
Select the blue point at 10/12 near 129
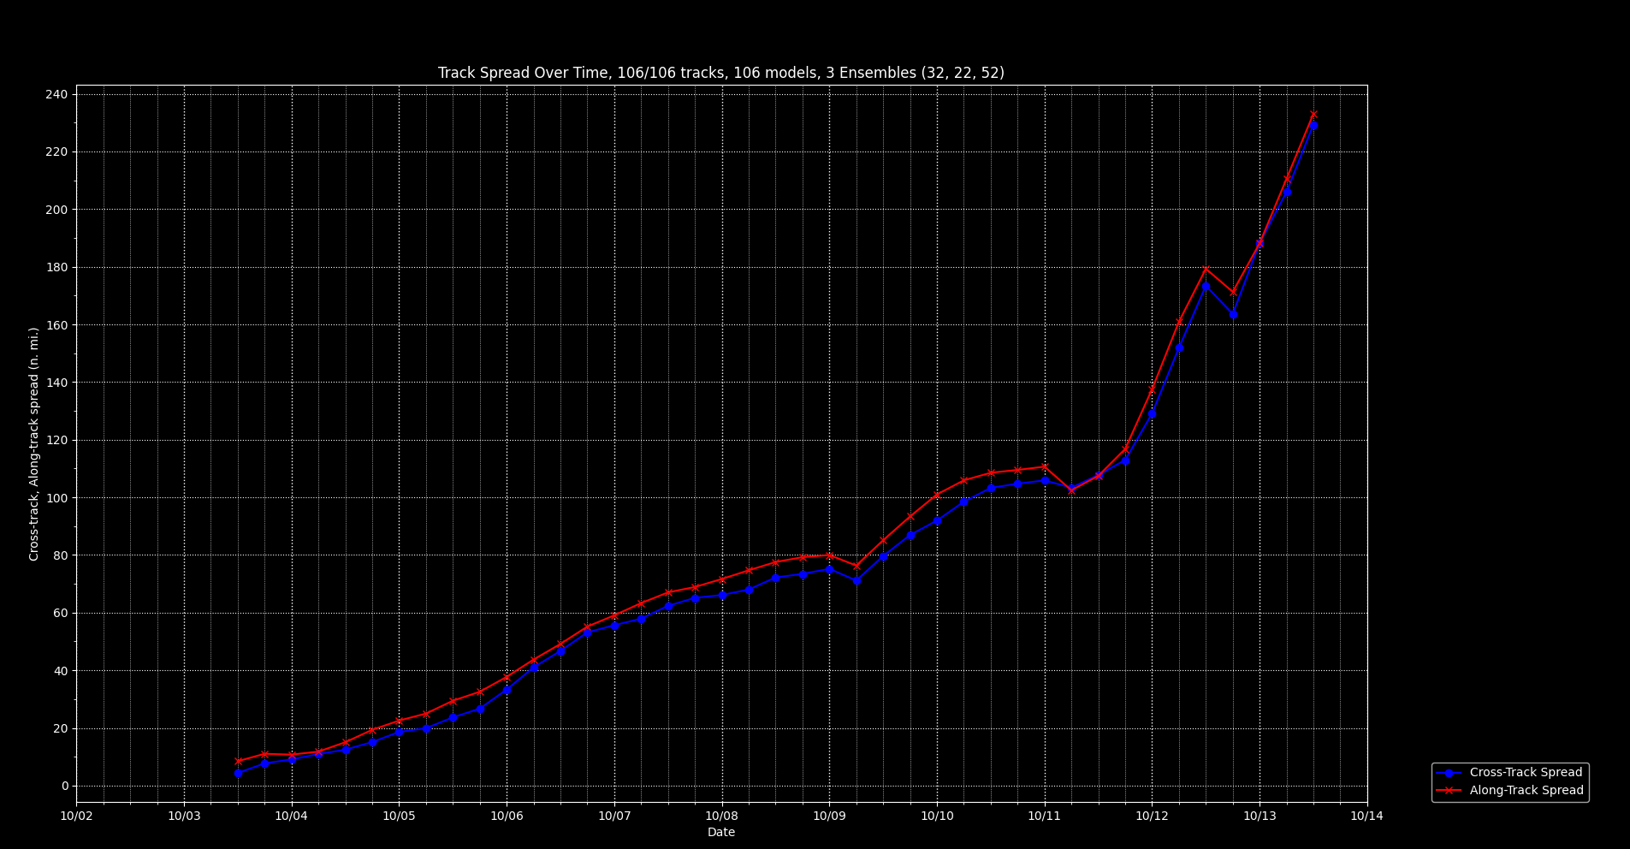pyautogui.click(x=1152, y=413)
